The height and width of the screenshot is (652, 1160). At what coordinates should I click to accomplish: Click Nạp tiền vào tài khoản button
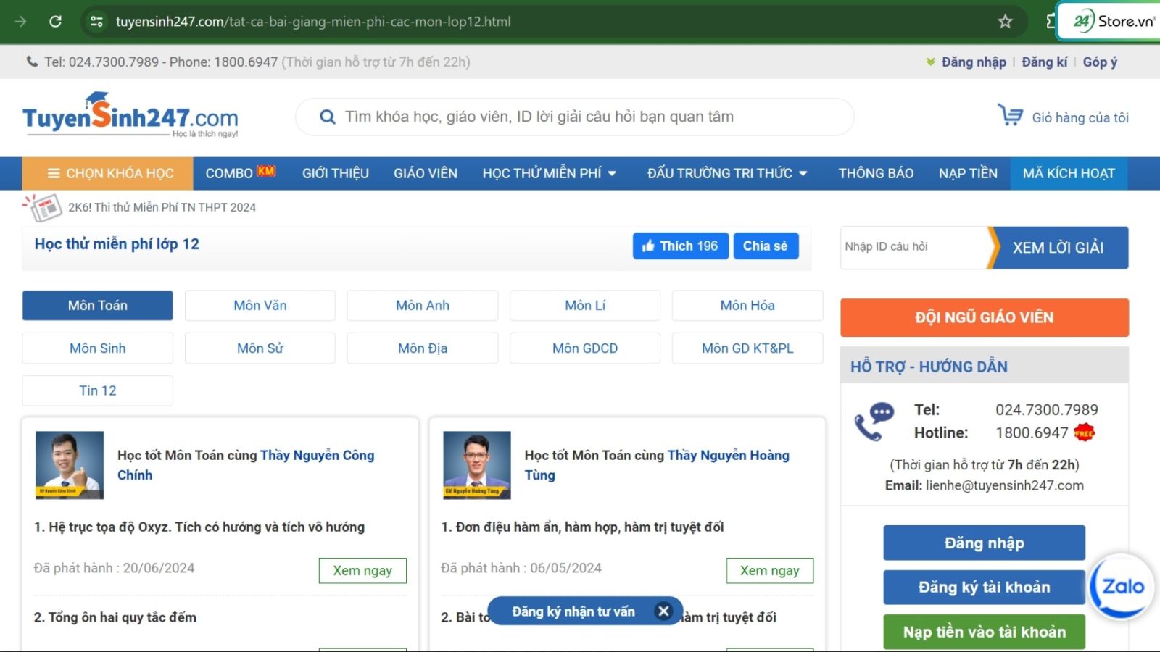(x=984, y=632)
